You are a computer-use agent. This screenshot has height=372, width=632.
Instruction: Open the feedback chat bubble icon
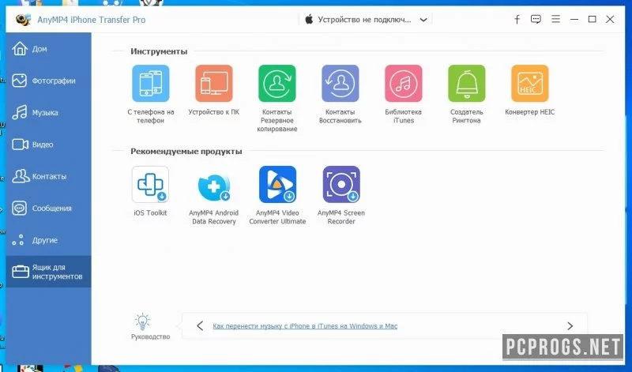pos(536,19)
